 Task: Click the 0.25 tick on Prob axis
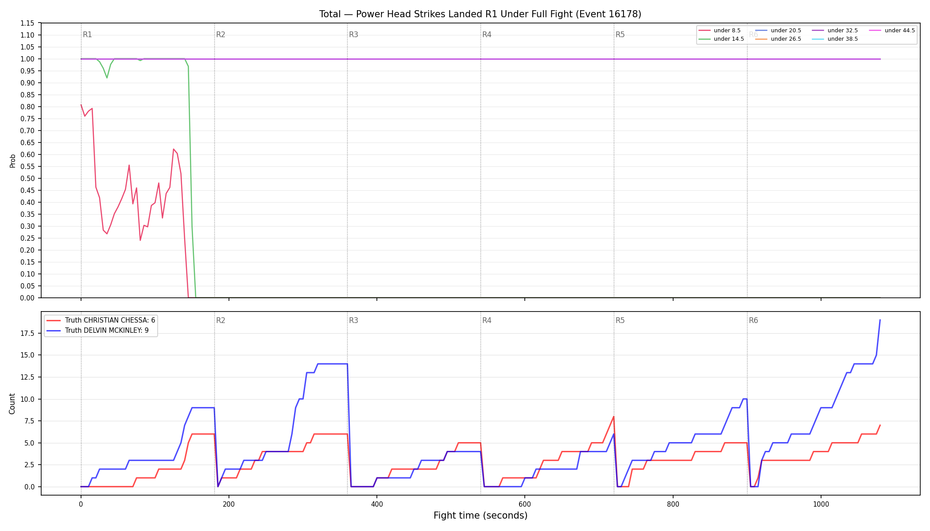click(x=27, y=238)
